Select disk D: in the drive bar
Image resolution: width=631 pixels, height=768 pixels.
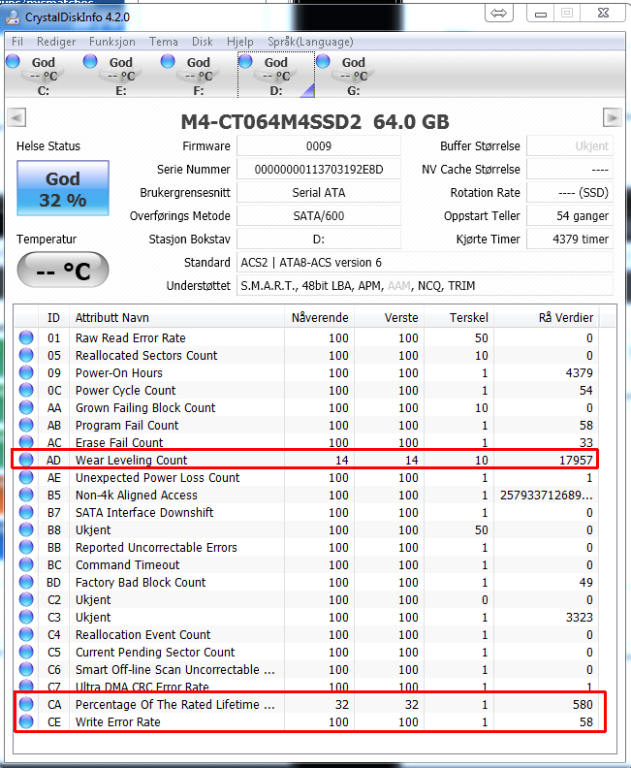[x=275, y=75]
